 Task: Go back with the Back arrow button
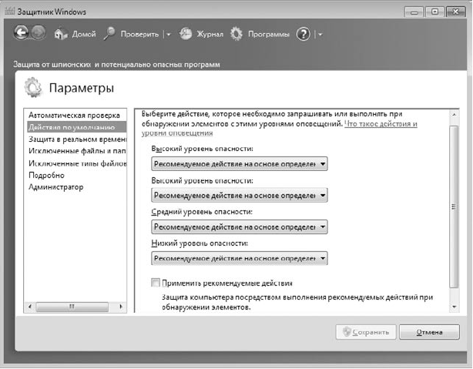click(x=21, y=32)
